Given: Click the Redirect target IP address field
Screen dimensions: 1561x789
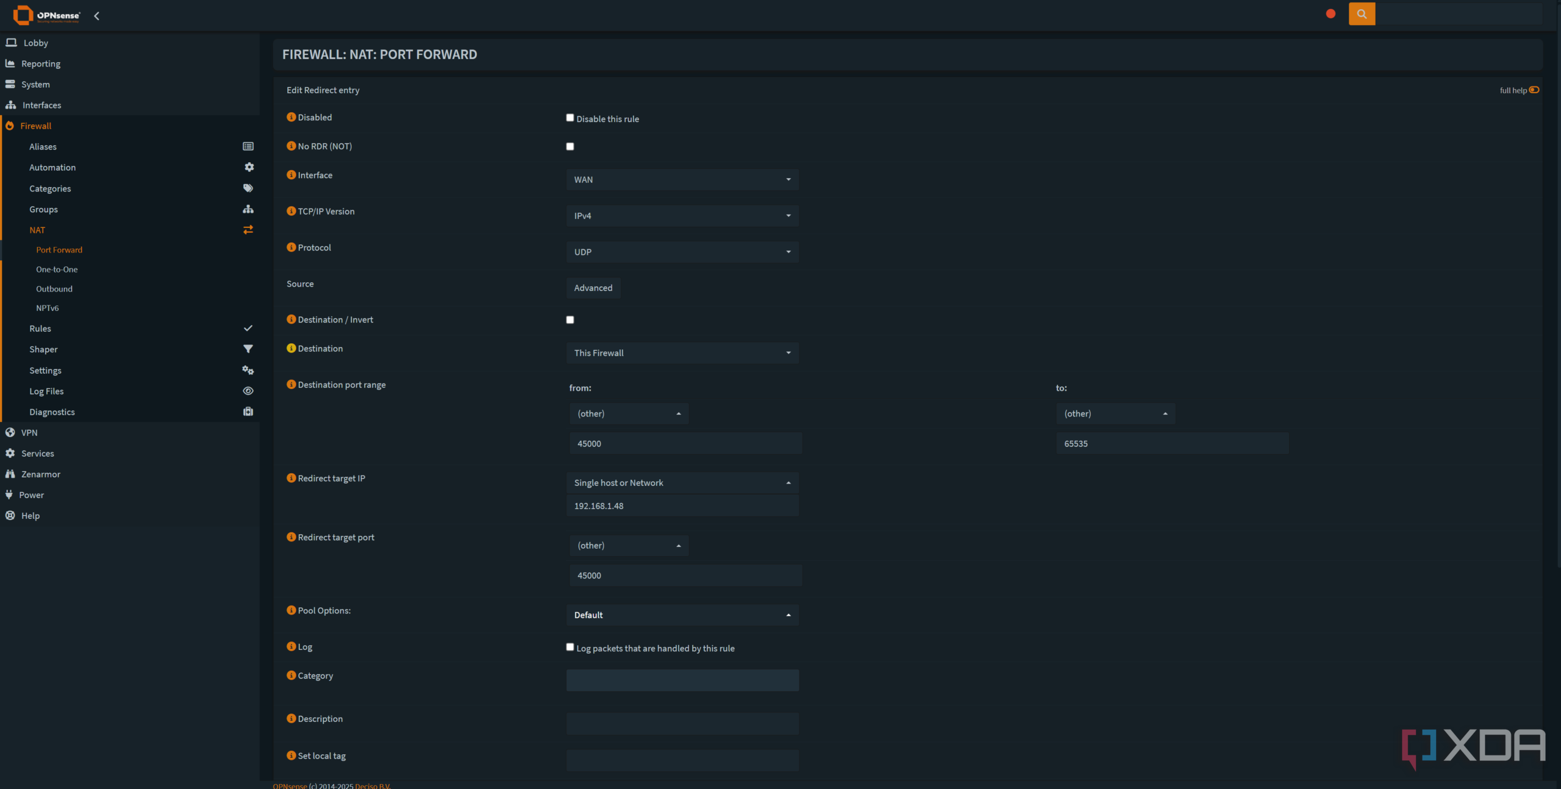Looking at the screenshot, I should point(682,506).
